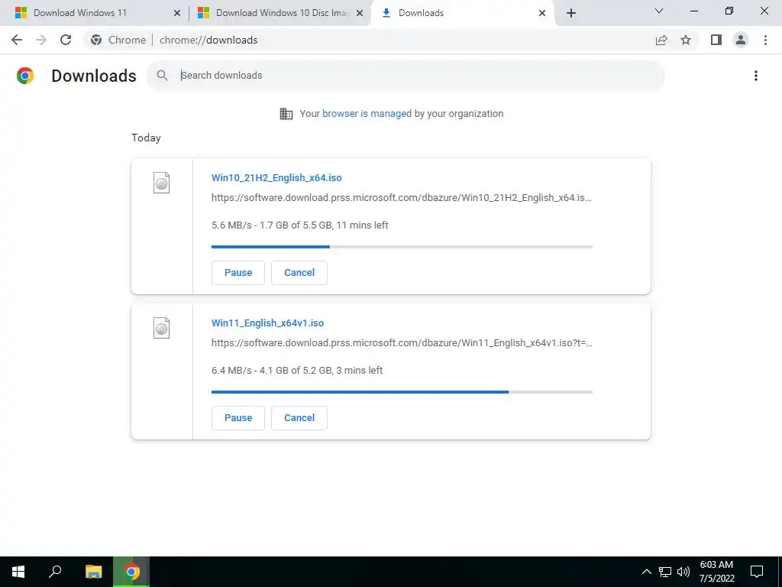Image resolution: width=782 pixels, height=587 pixels.
Task: Open the Windows Start menu
Action: (18, 572)
